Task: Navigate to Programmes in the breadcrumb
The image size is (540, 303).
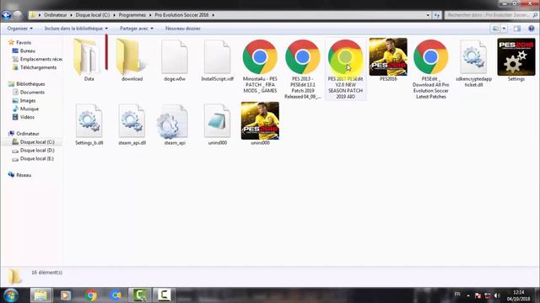Action: (x=132, y=15)
